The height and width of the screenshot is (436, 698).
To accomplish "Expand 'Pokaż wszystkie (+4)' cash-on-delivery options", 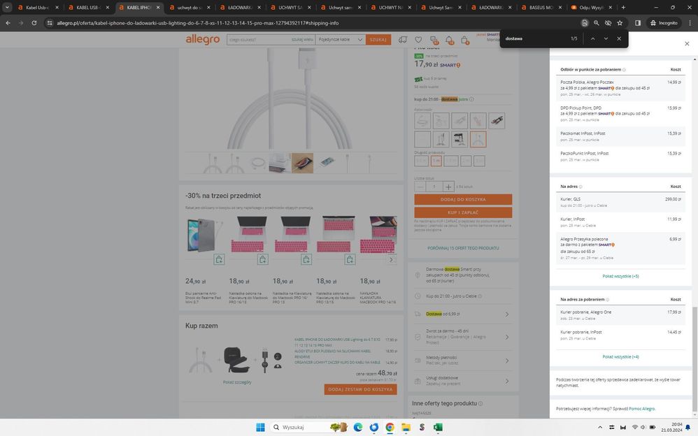I will pyautogui.click(x=620, y=356).
